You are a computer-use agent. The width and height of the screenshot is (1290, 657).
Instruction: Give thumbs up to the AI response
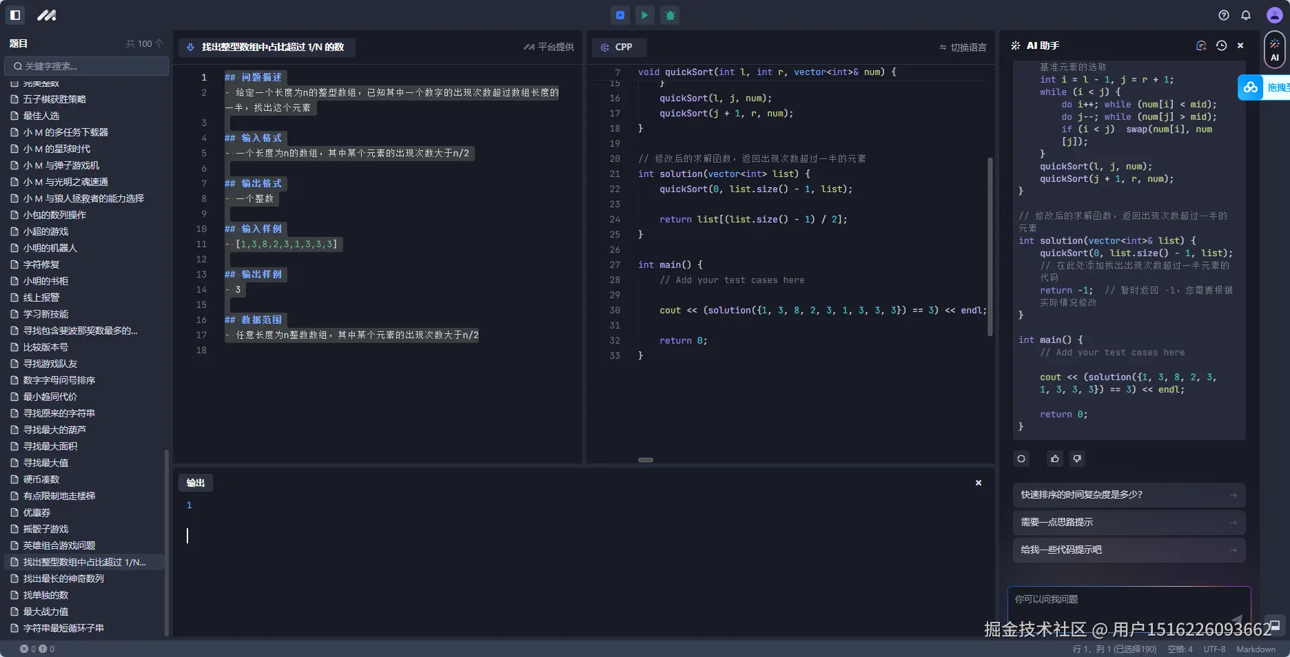[x=1054, y=459]
